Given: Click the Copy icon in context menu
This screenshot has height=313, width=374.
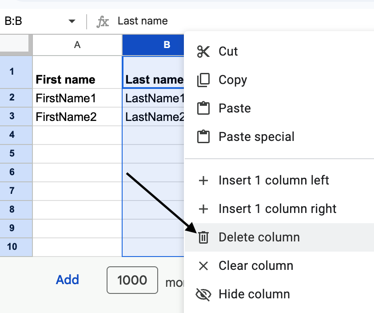Looking at the screenshot, I should coord(203,80).
